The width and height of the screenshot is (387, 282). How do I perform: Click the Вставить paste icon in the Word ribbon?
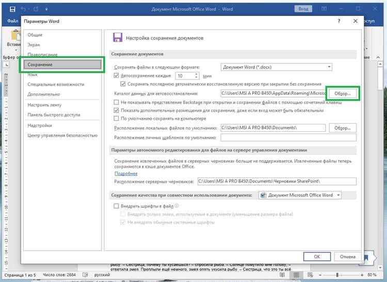click(x=15, y=35)
